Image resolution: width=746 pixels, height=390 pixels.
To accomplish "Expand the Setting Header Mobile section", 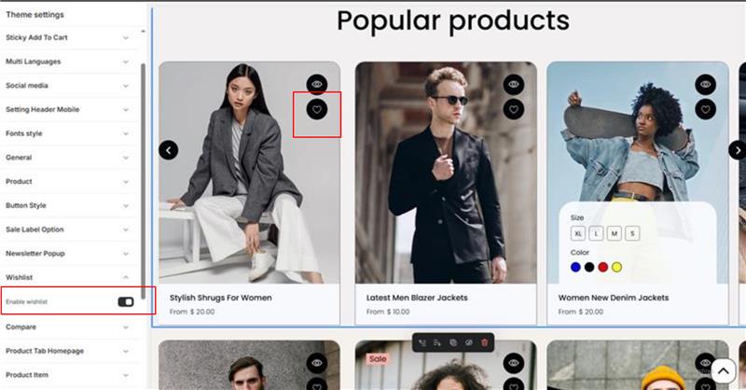I will (x=69, y=109).
